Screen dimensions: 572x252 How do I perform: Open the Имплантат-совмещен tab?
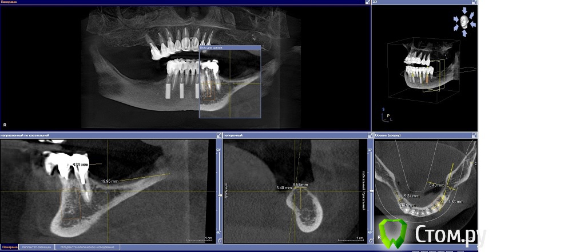point(35,247)
